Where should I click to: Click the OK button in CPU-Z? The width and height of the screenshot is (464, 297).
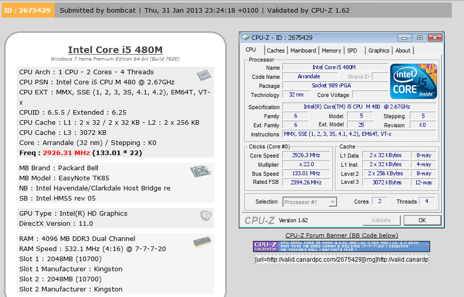click(423, 220)
